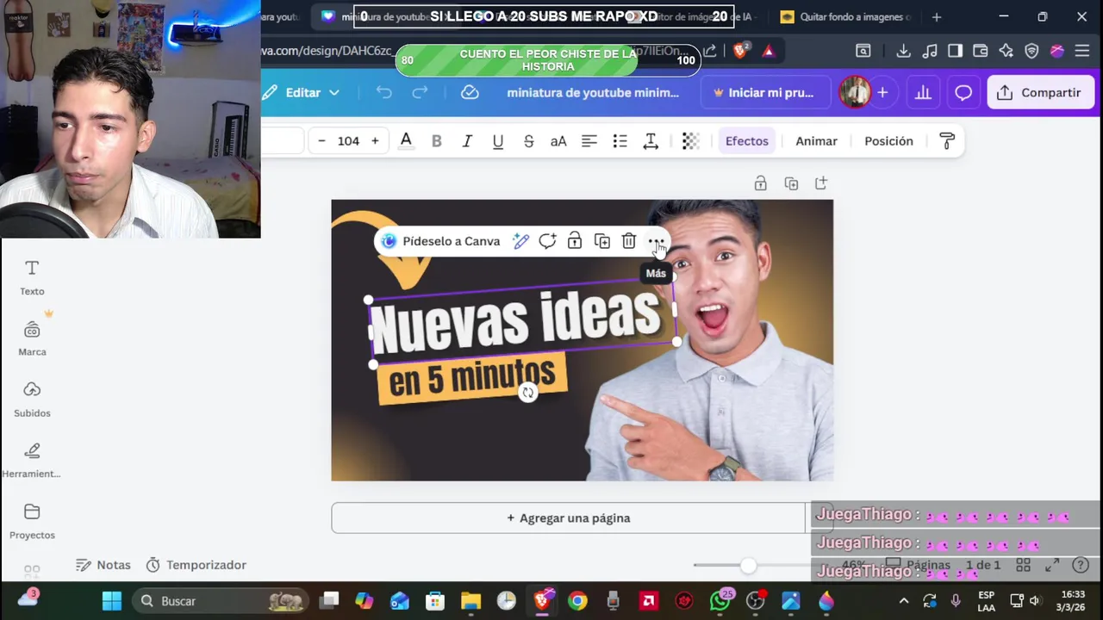The image size is (1103, 620).
Task: Click the rotate handle below the selection
Action: 528,393
